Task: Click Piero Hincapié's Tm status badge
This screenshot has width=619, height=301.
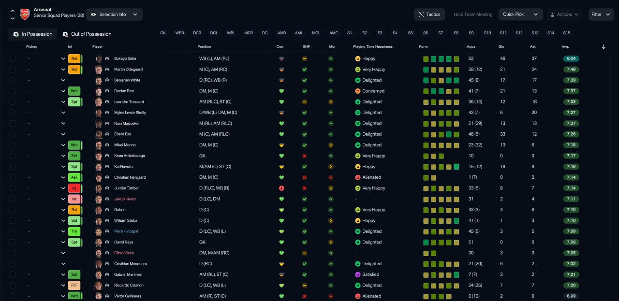Action: coord(74,231)
